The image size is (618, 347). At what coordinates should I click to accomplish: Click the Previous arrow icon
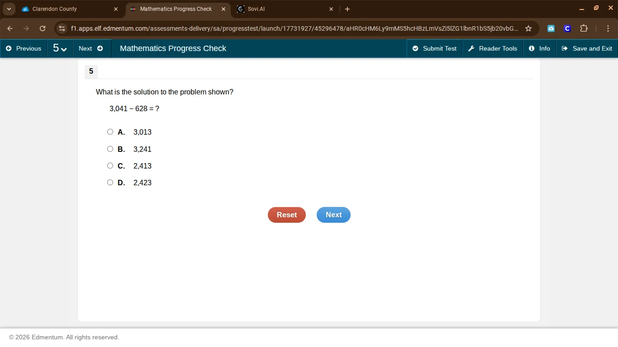pyautogui.click(x=8, y=48)
